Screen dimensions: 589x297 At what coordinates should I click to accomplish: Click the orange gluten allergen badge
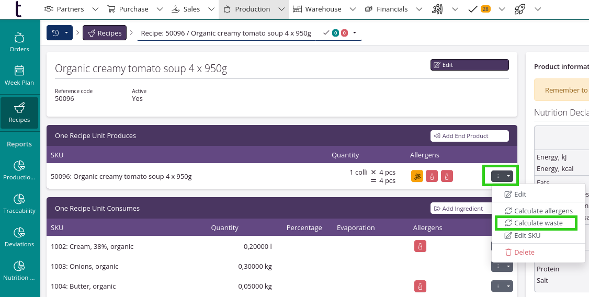[417, 176]
